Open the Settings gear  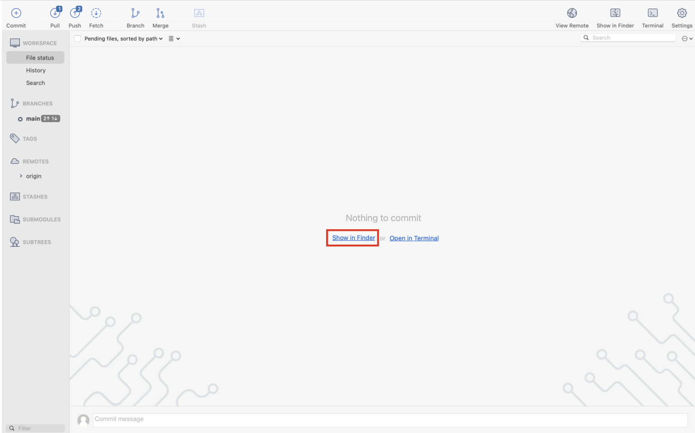pos(682,14)
